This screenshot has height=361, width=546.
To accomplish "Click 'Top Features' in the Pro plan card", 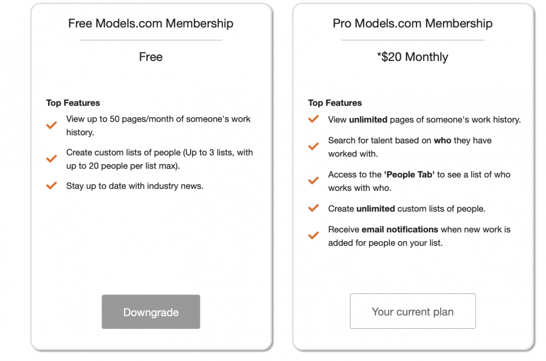I will pyautogui.click(x=335, y=103).
